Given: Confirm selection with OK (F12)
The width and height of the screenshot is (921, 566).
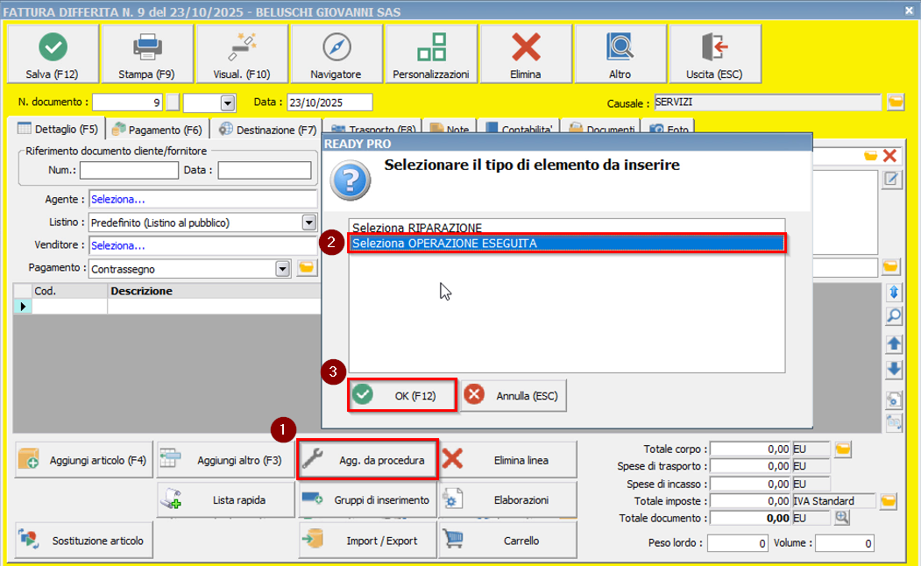Looking at the screenshot, I should coord(403,395).
